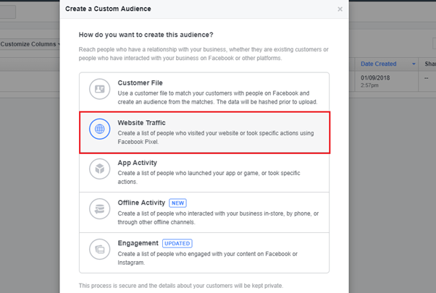The height and width of the screenshot is (293, 436).
Task: Open the Customize Columns dropdown
Action: 30,44
